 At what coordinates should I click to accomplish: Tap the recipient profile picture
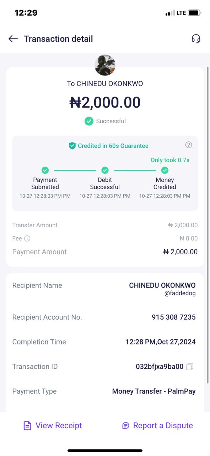pos(105,65)
